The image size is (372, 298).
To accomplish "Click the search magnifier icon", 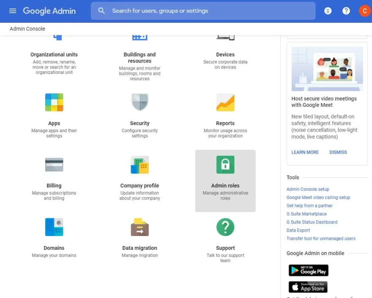I will (x=101, y=11).
